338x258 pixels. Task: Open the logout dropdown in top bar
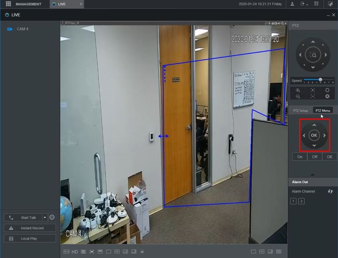tap(304, 4)
